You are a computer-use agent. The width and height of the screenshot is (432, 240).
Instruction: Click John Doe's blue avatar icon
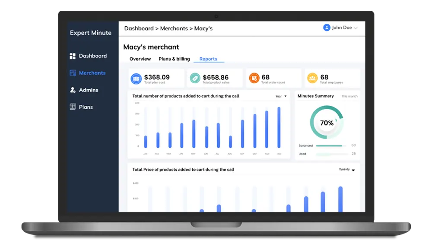pyautogui.click(x=327, y=28)
